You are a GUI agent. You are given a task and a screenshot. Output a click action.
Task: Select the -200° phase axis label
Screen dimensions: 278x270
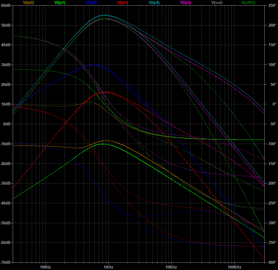click(272, 183)
